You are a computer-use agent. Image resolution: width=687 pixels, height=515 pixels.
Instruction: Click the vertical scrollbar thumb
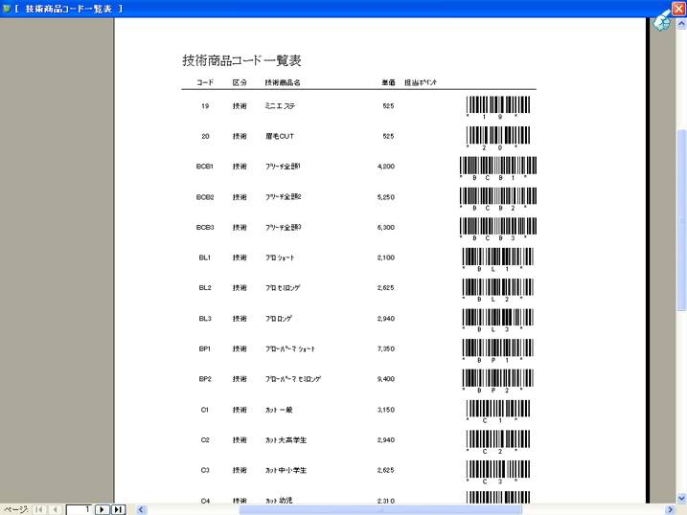click(x=682, y=220)
